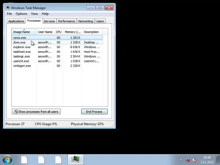Click the second blank document taskbar icon
Screen dimensions: 220x165
pyautogui.click(x=42, y=160)
